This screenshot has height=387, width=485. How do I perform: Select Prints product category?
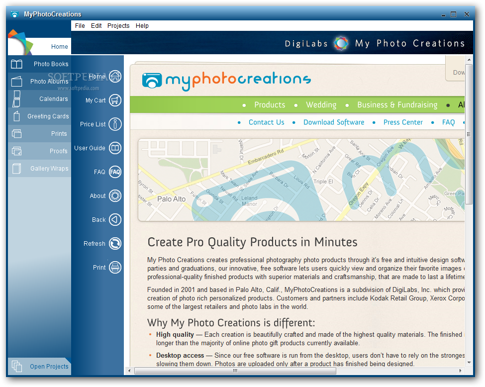(40, 134)
